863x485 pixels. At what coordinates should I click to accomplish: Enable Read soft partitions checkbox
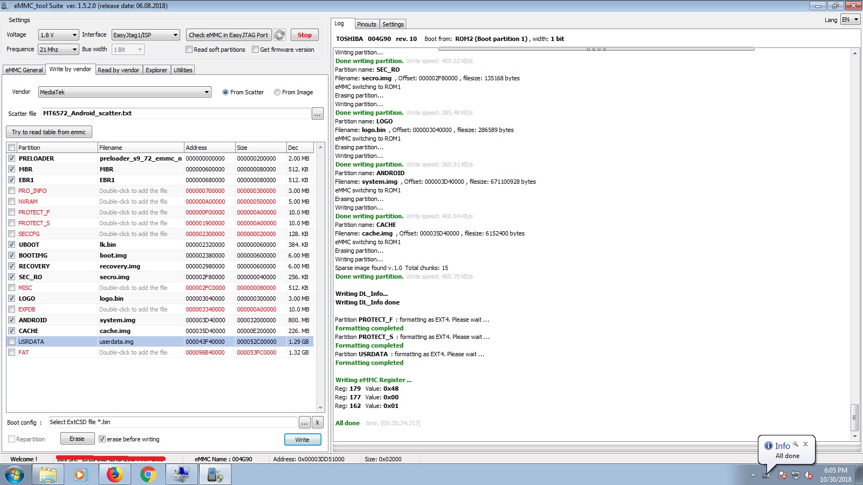pos(189,50)
